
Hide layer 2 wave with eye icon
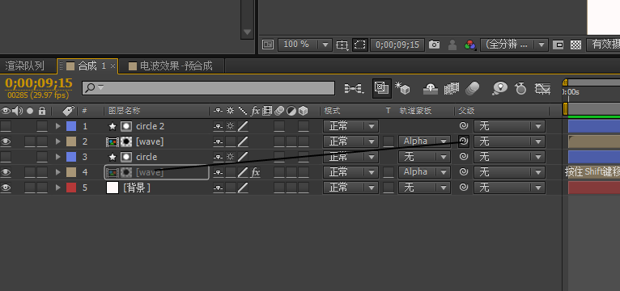point(6,141)
